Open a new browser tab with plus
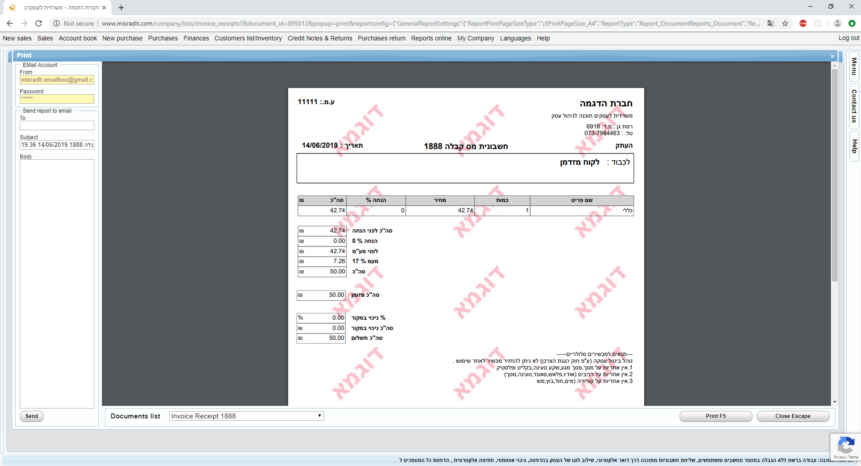This screenshot has width=861, height=466. click(x=121, y=8)
